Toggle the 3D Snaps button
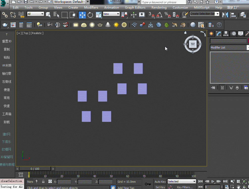The image size is (249, 189). (x=152, y=15)
